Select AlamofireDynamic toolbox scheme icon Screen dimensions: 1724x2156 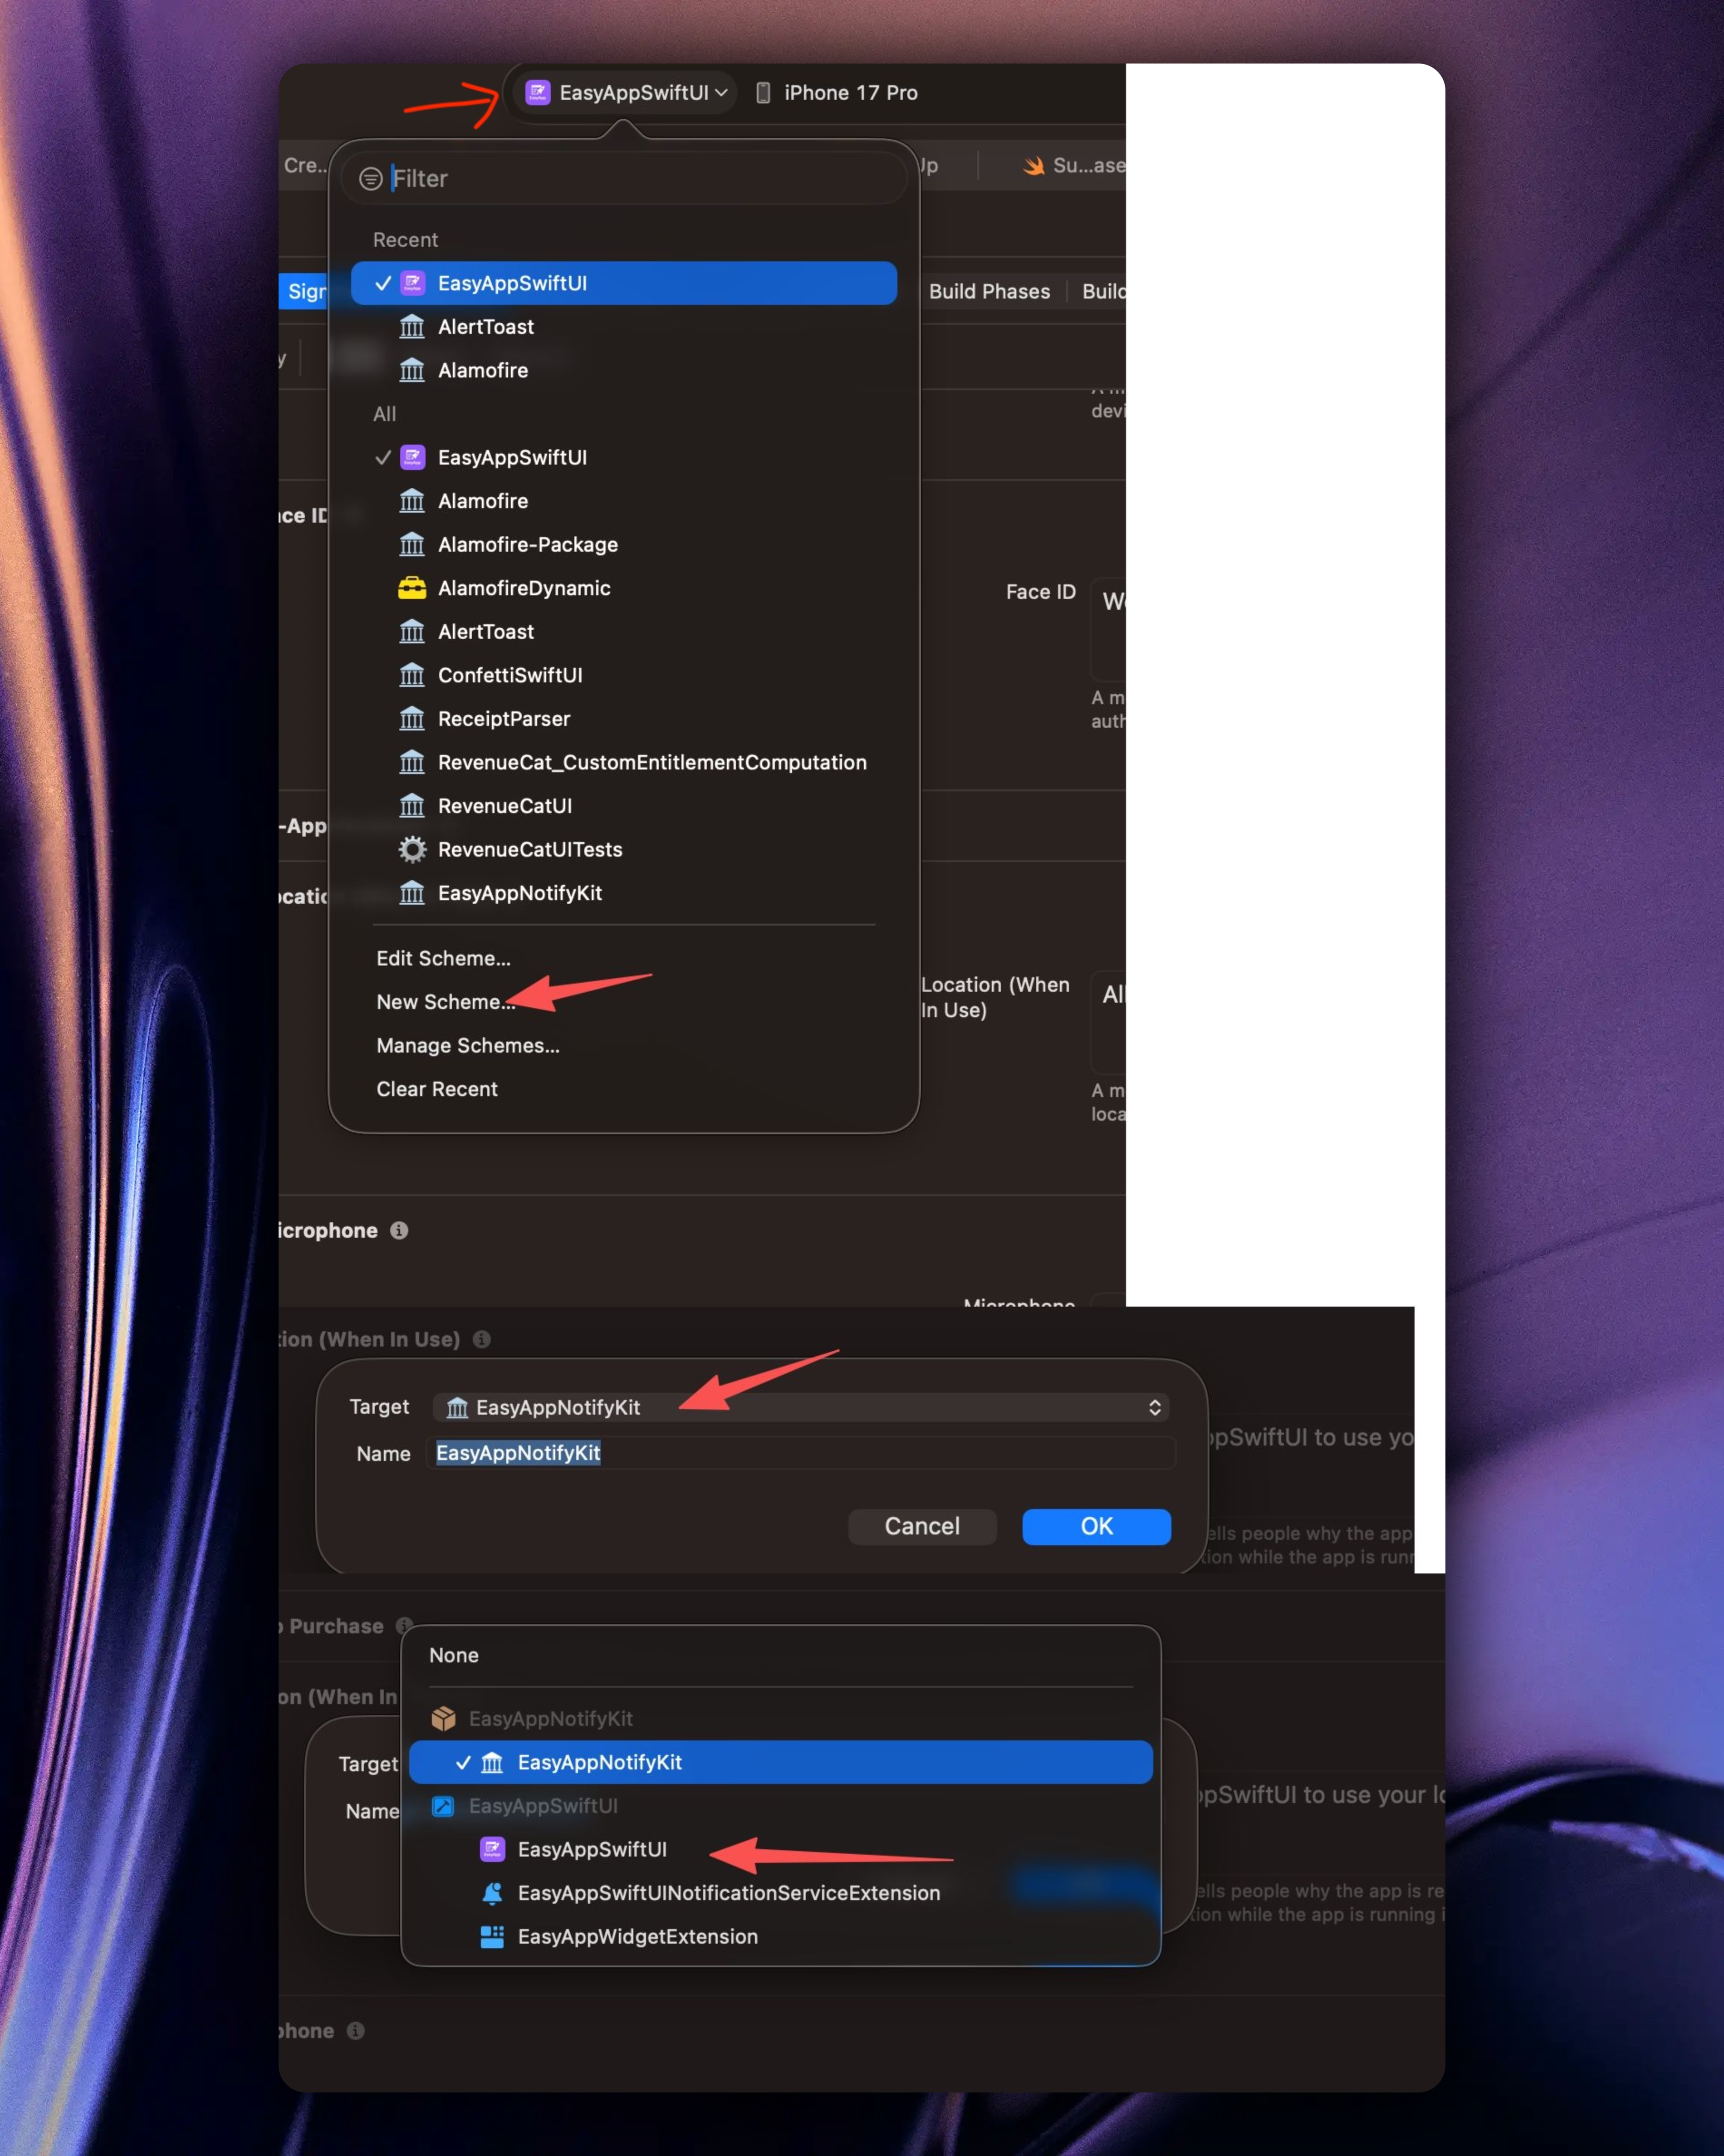[412, 588]
